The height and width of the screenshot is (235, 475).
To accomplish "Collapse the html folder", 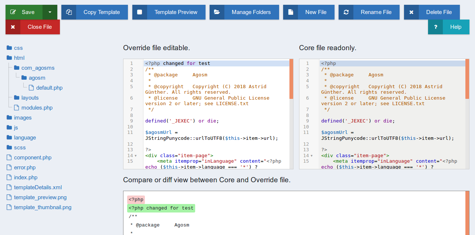I will 19,58.
